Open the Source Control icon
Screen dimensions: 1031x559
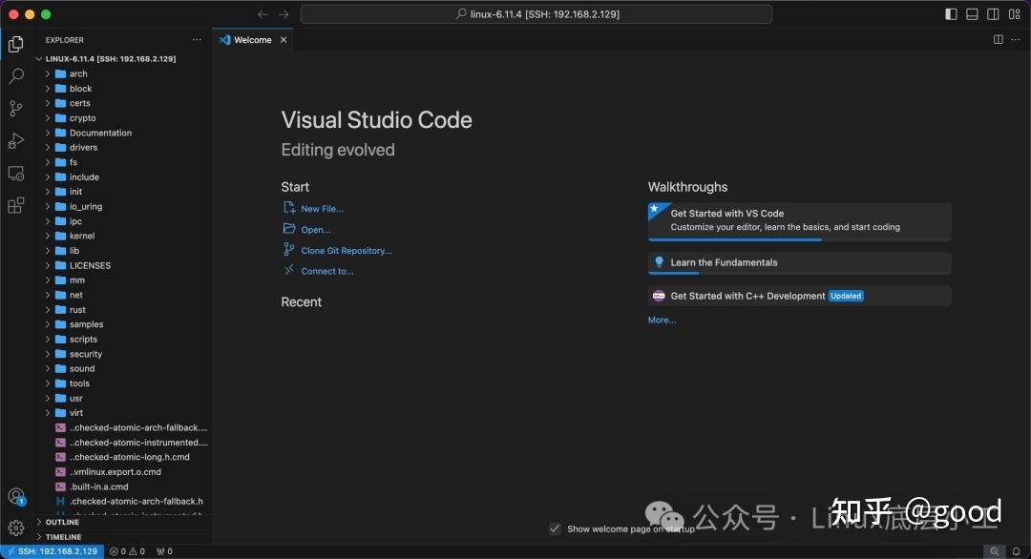(x=15, y=108)
